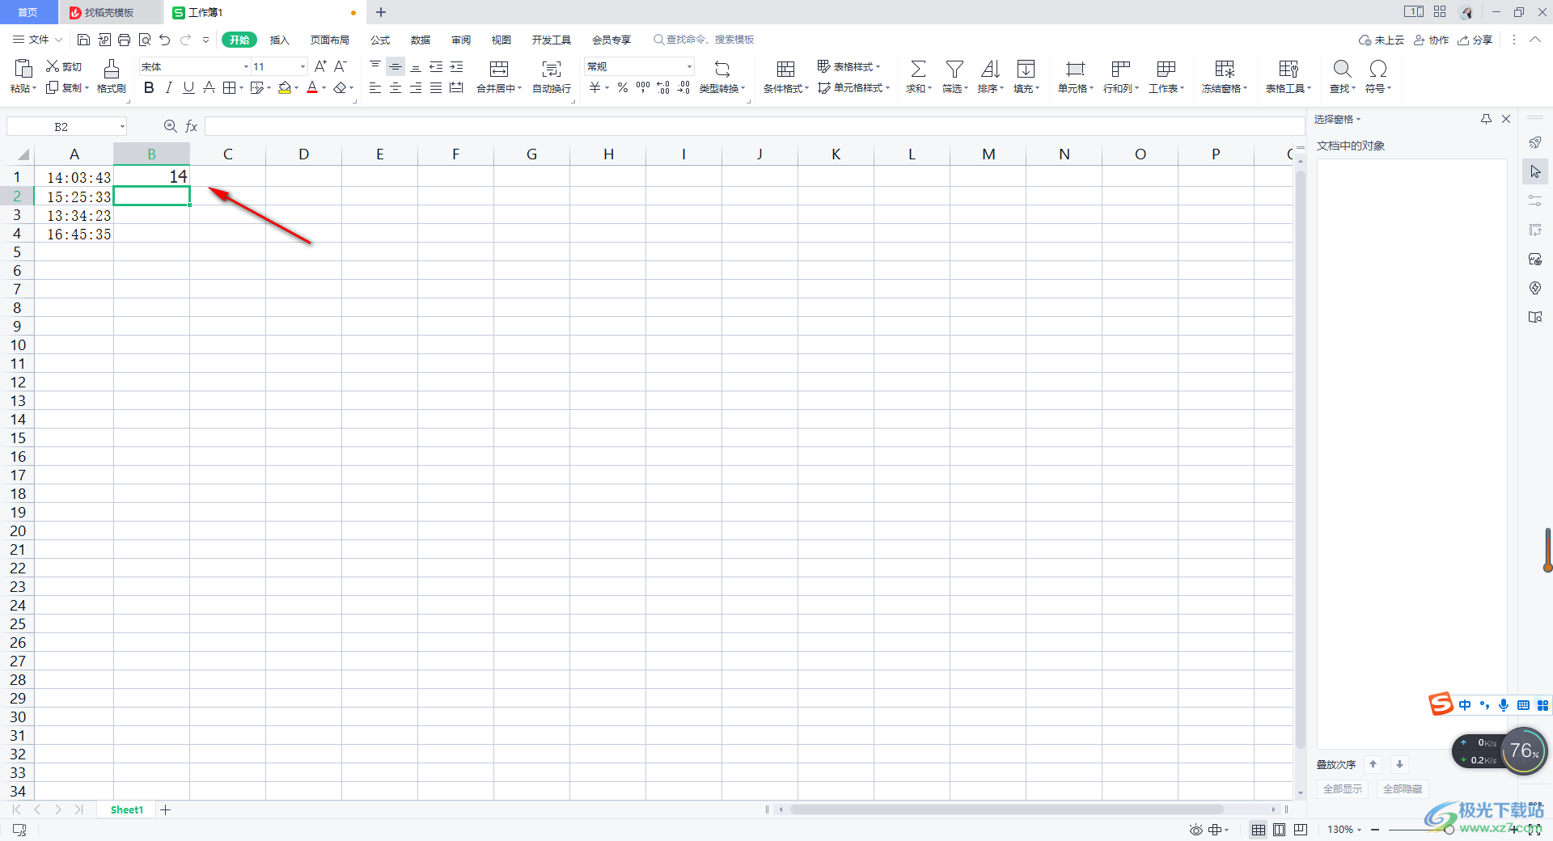Open Conditional Formatting (条件格式)
This screenshot has width=1553, height=841.
[785, 76]
